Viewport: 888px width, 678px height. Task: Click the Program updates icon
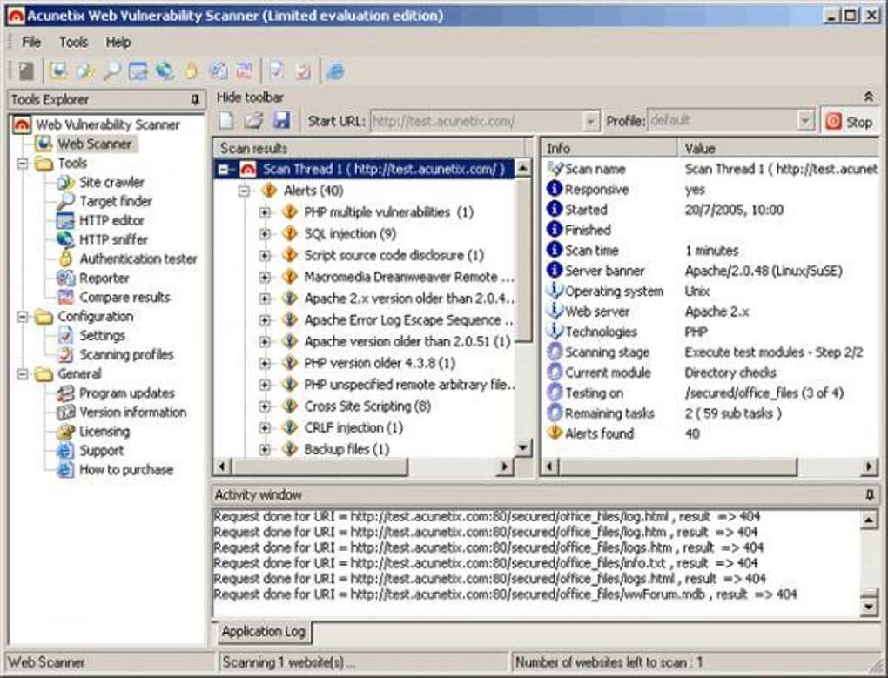[66, 393]
